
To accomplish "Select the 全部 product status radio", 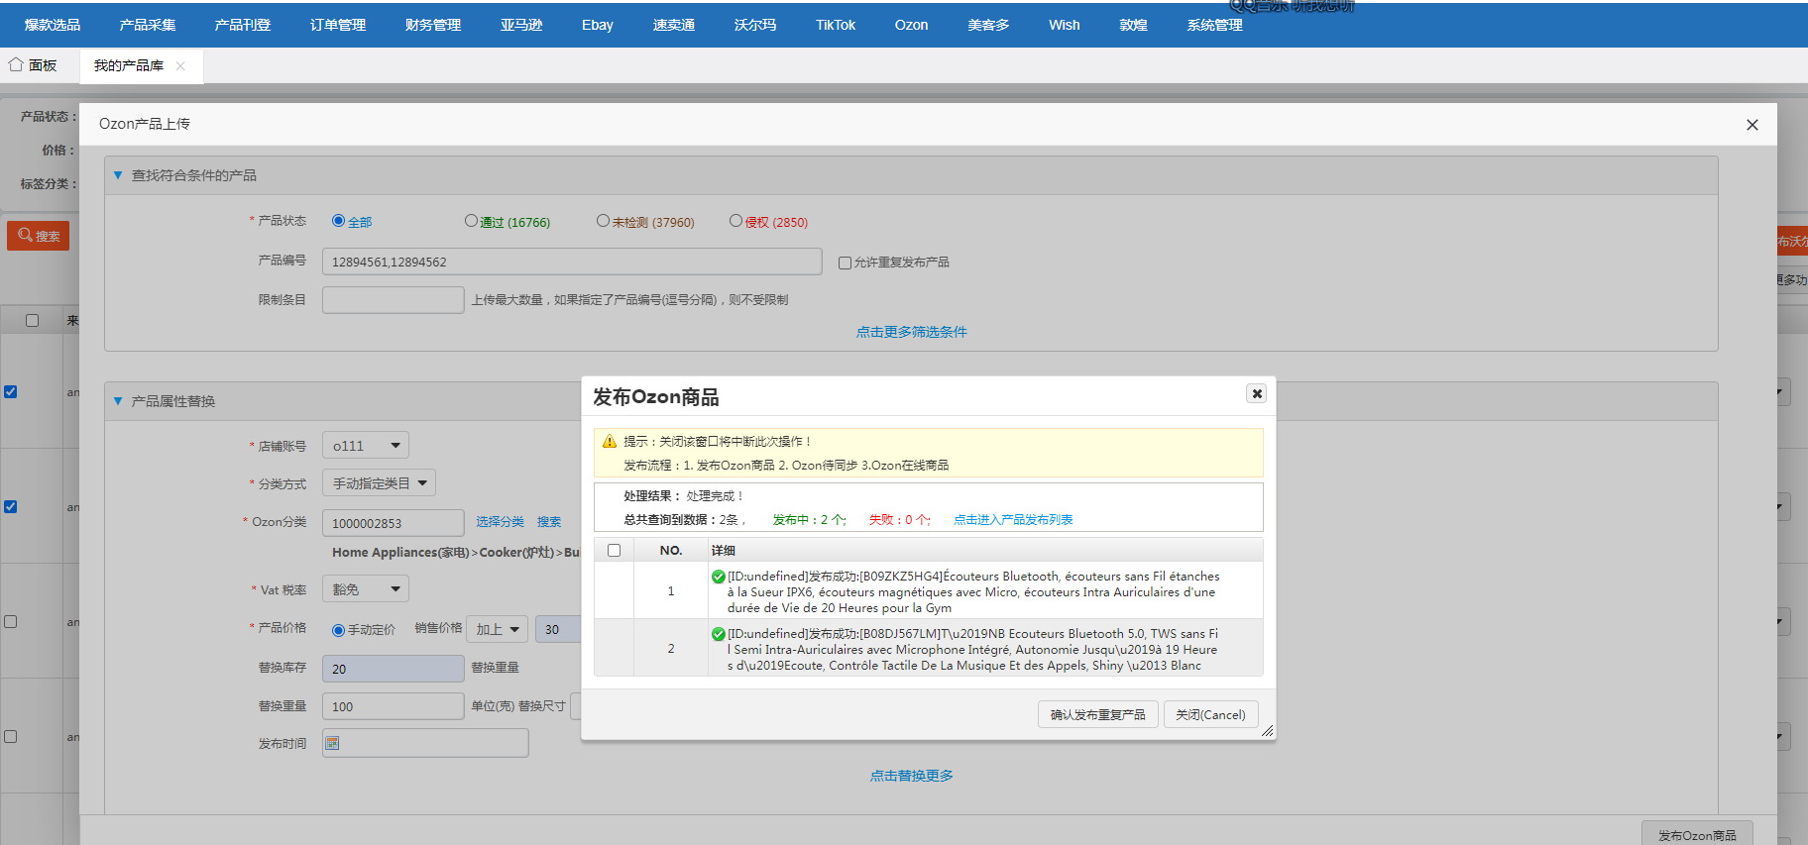I will coord(338,221).
